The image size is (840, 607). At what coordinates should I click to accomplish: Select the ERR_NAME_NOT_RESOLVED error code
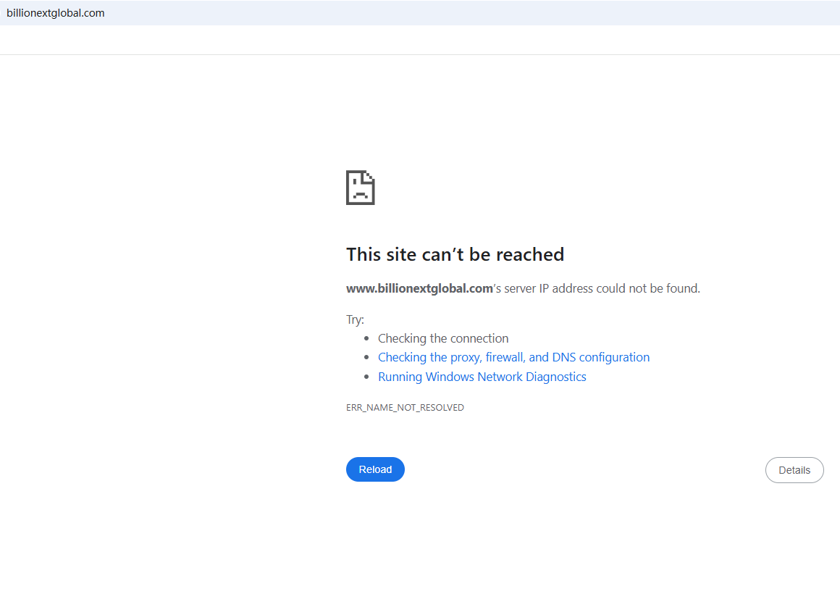tap(405, 408)
